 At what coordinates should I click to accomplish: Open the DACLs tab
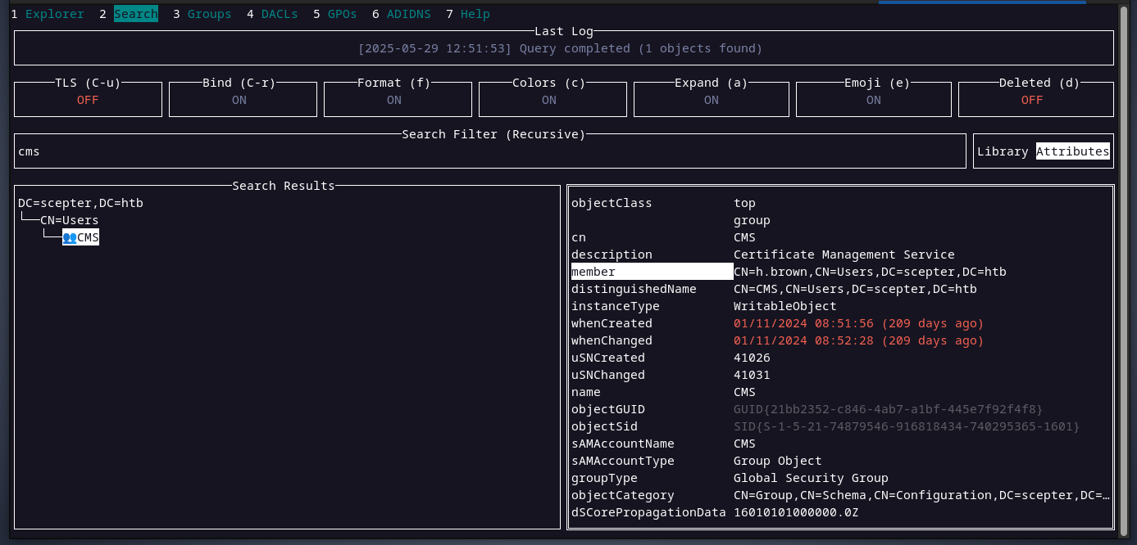click(x=280, y=14)
